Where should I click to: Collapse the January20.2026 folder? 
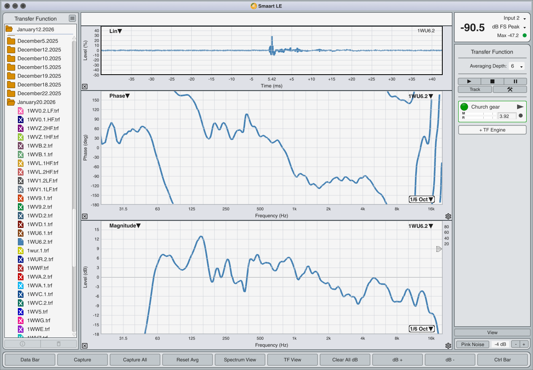(11, 102)
